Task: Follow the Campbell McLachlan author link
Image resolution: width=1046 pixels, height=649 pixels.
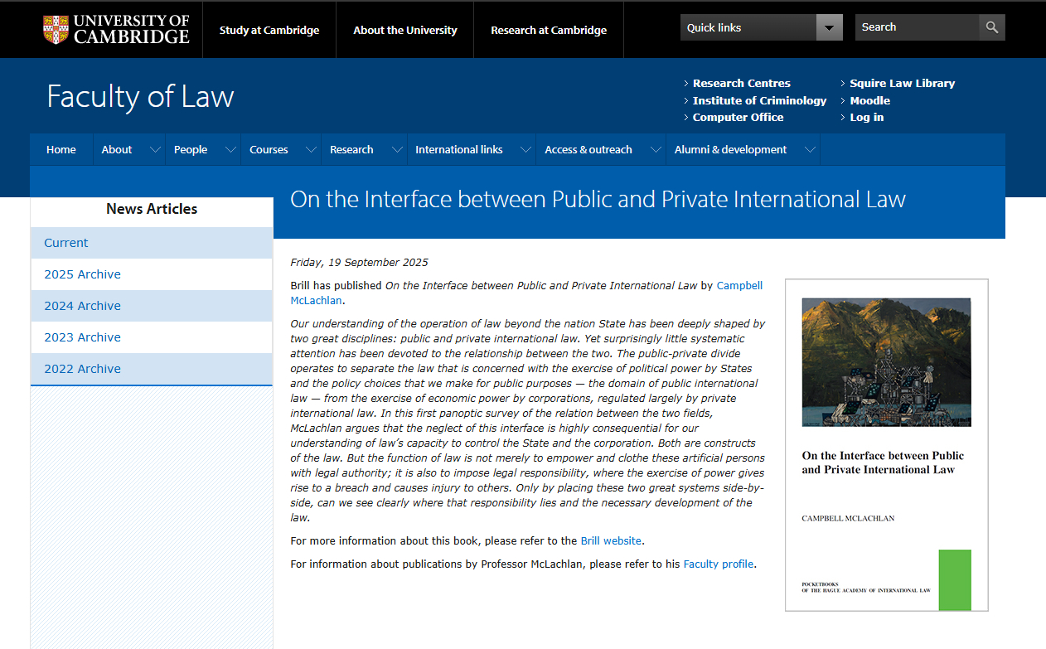Action: coord(738,285)
